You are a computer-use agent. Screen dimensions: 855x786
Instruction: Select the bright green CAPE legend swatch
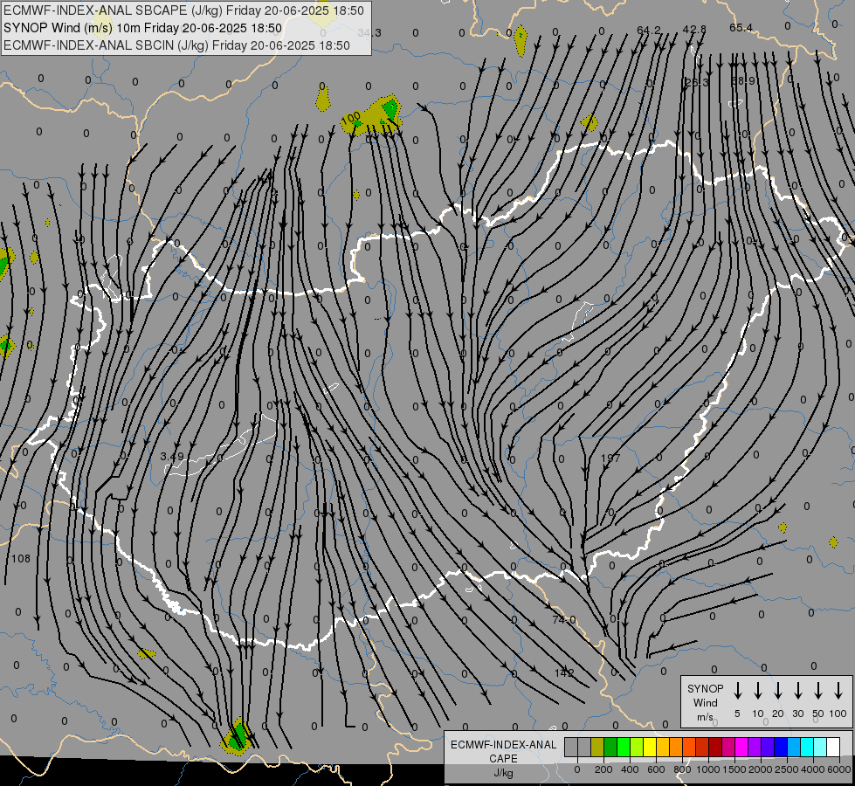pyautogui.click(x=624, y=747)
